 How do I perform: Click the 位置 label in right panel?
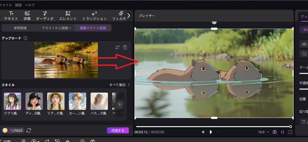(303, 99)
